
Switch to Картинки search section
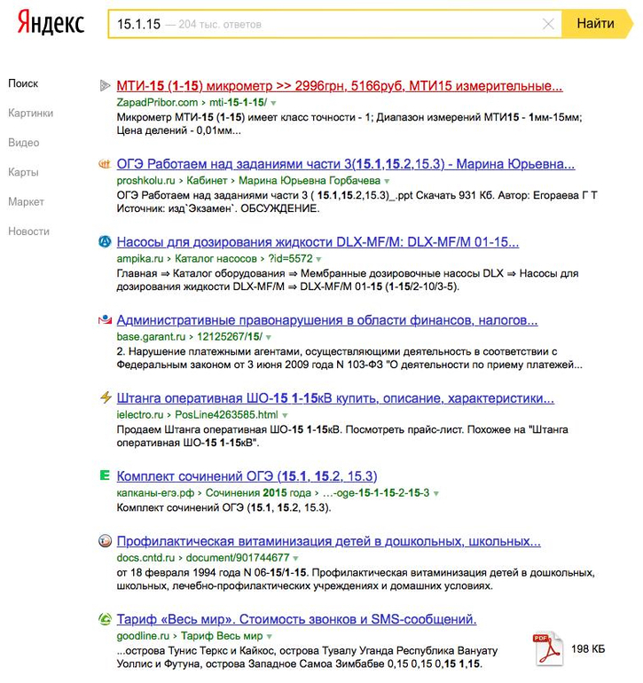[31, 114]
